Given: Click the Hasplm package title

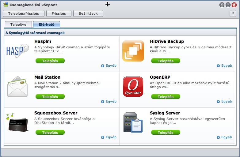Looking at the screenshot, I should coord(43,41).
